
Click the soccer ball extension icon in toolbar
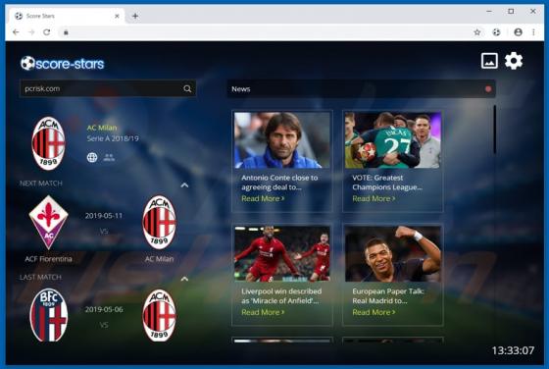(496, 32)
